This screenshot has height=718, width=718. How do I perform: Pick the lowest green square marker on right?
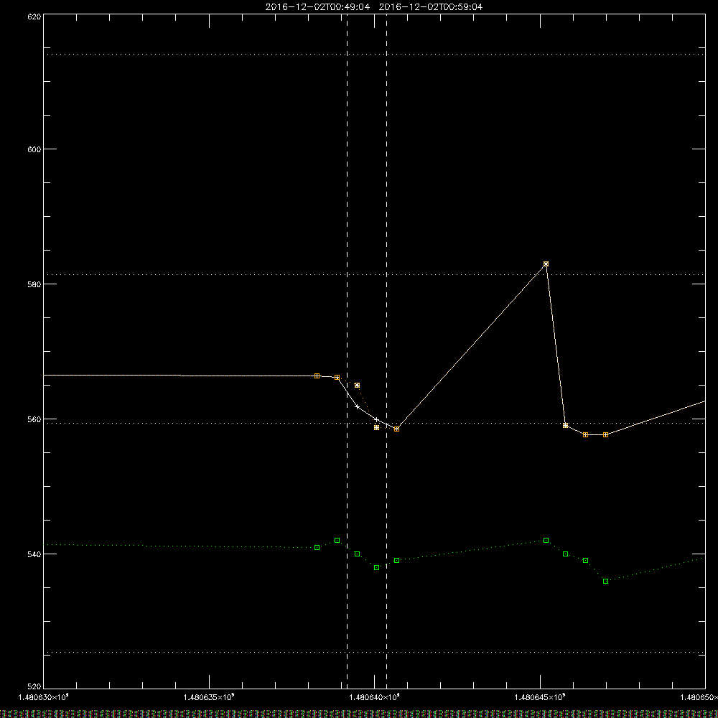point(605,581)
